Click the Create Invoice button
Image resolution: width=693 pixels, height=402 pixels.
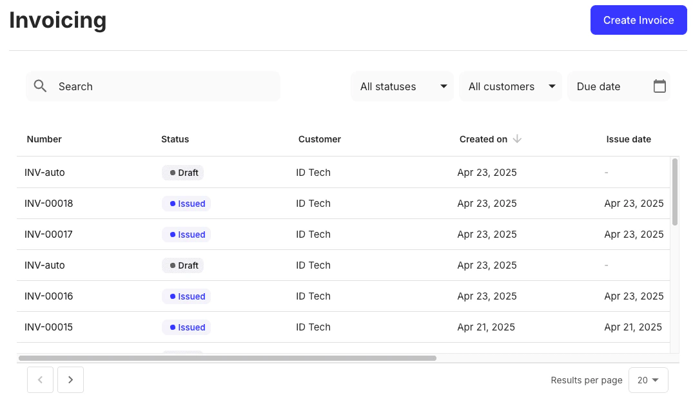638,20
